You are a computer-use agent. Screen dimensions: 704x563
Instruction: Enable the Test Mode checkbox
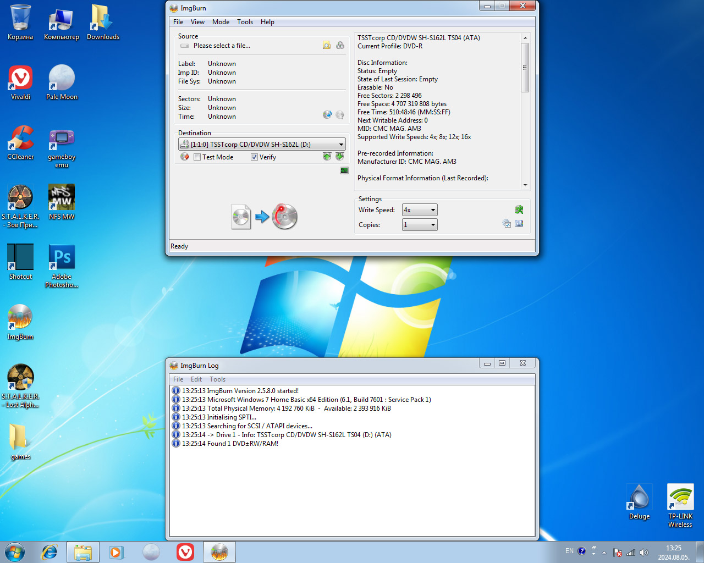(x=197, y=157)
